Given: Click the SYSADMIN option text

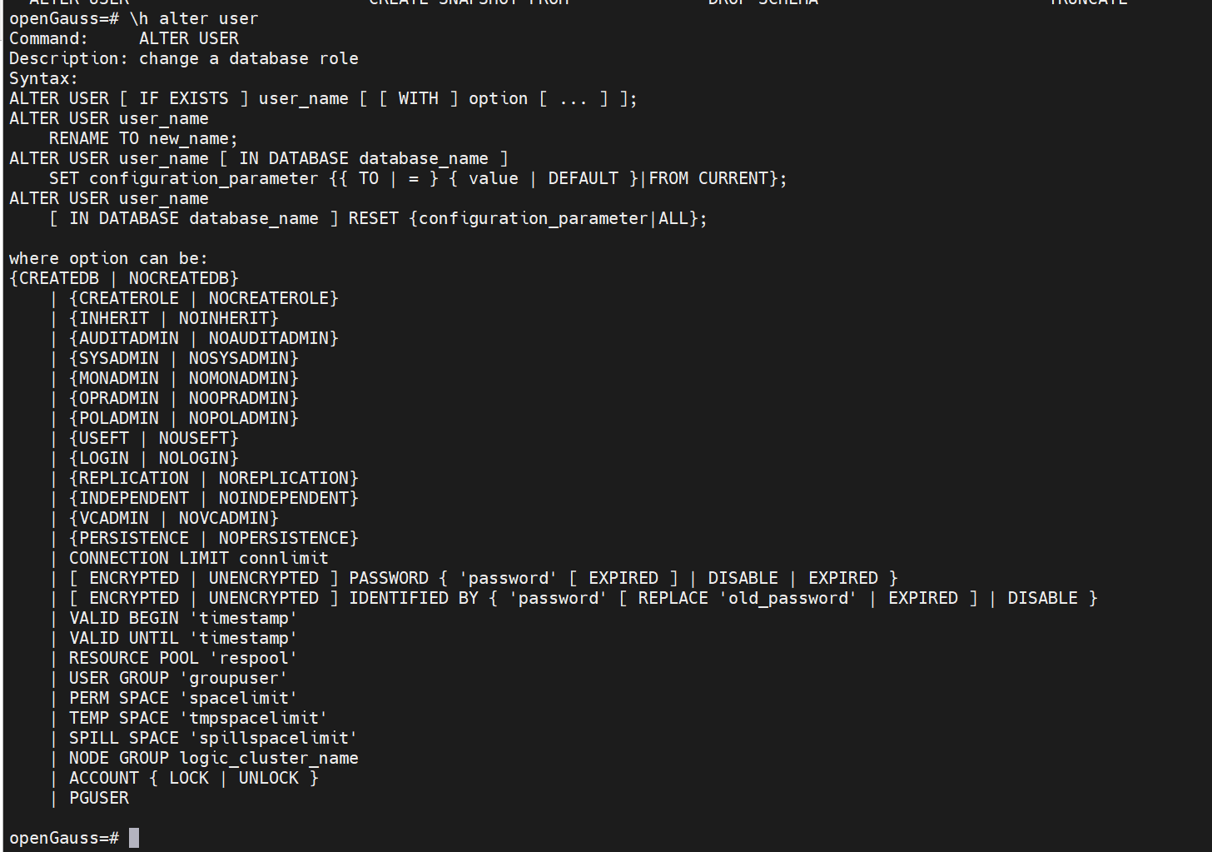Looking at the screenshot, I should coord(119,358).
